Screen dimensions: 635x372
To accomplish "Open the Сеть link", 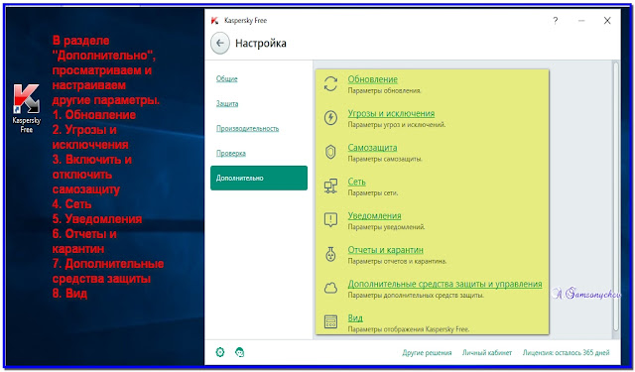I will [x=357, y=182].
